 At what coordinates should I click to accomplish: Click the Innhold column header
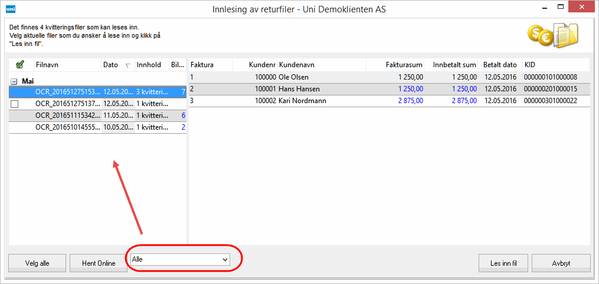click(149, 65)
